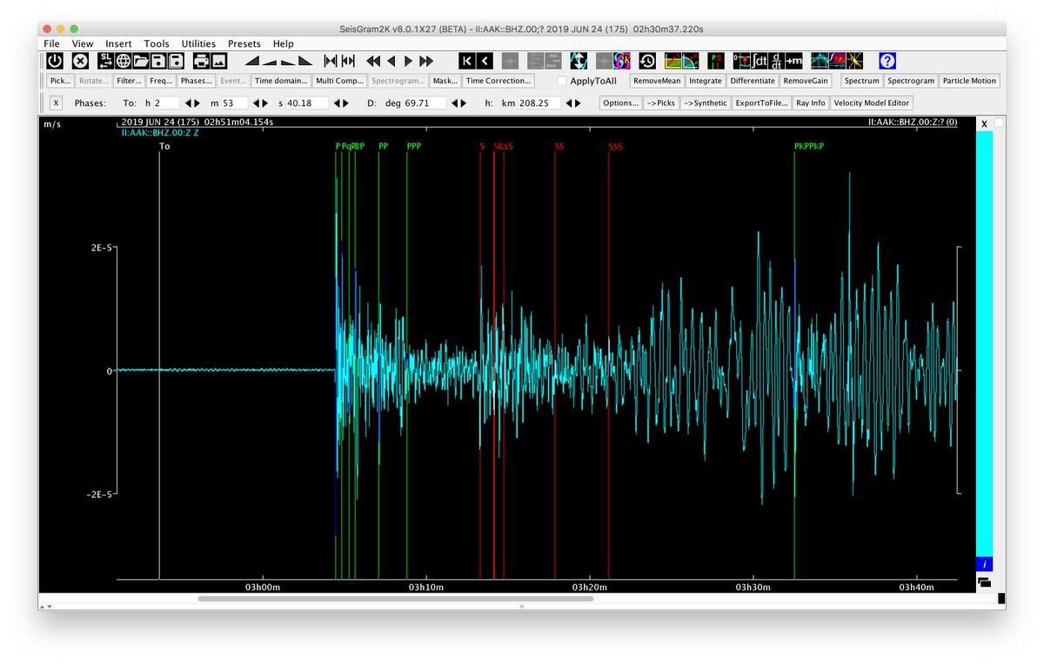Viewport: 1044px width, 665px height.
Task: Select the SSS phase marker
Action: 616,146
